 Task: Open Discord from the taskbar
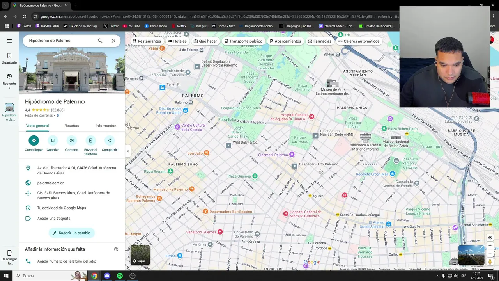[x=107, y=276]
